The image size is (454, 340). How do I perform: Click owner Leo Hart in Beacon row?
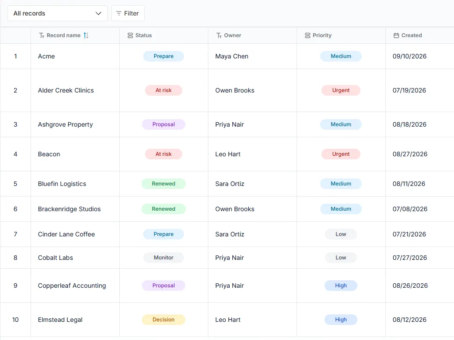pyautogui.click(x=228, y=154)
